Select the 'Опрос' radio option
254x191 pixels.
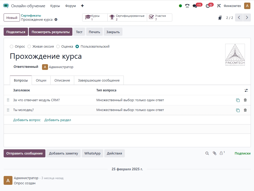pyautogui.click(x=11, y=47)
